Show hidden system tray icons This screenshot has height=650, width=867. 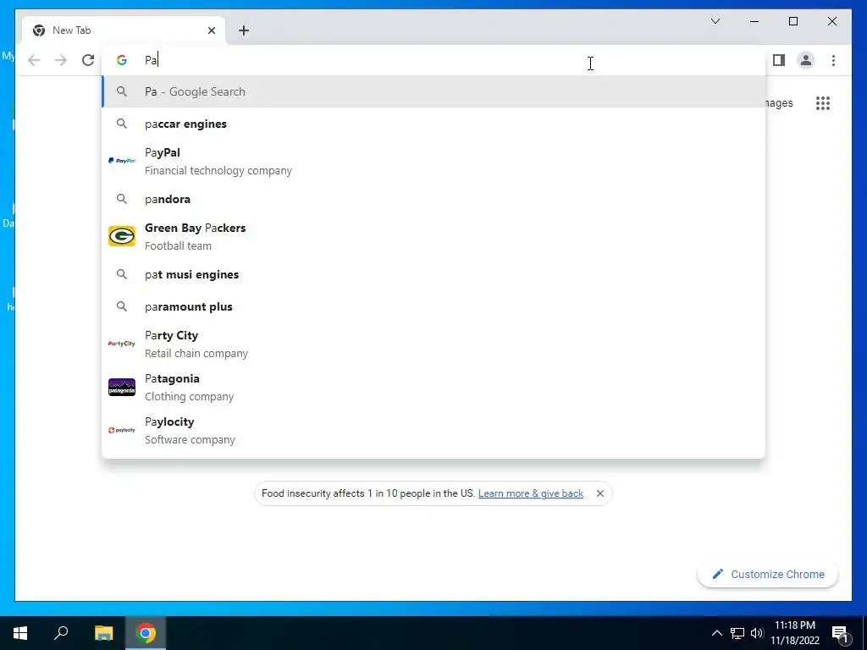click(716, 633)
